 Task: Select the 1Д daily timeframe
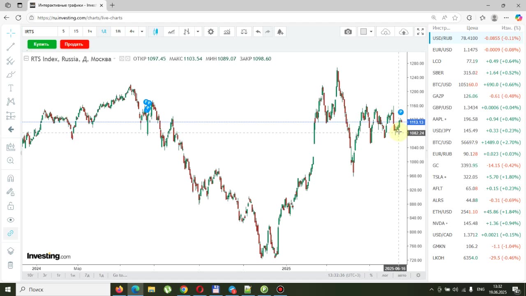point(104,31)
